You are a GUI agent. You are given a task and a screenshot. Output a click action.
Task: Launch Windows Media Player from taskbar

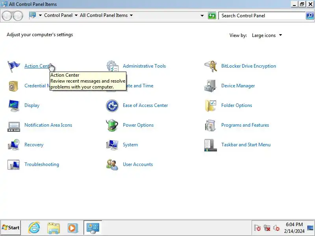[72, 228]
